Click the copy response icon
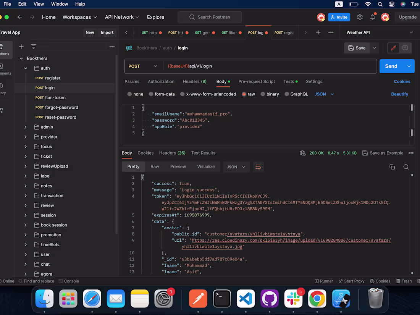The width and height of the screenshot is (420, 315). click(392, 167)
